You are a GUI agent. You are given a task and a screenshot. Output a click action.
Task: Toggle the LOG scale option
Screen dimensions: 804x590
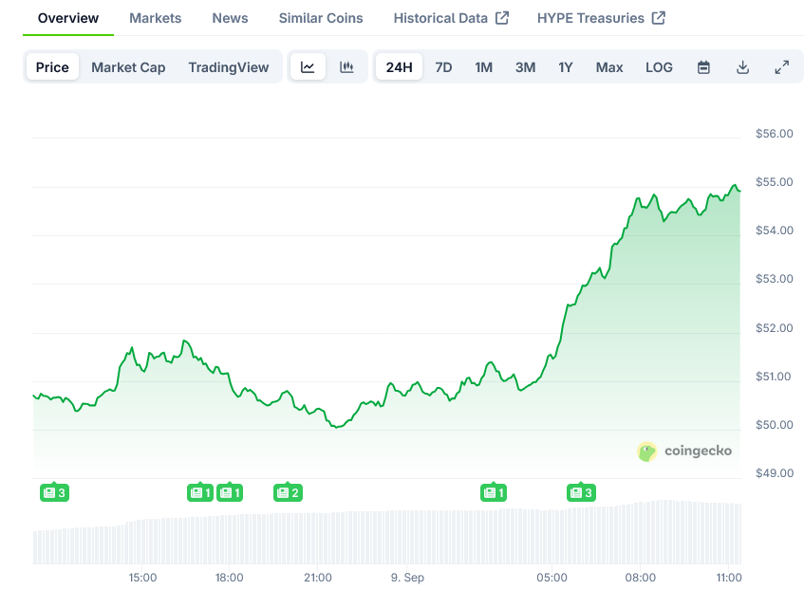[x=659, y=67]
